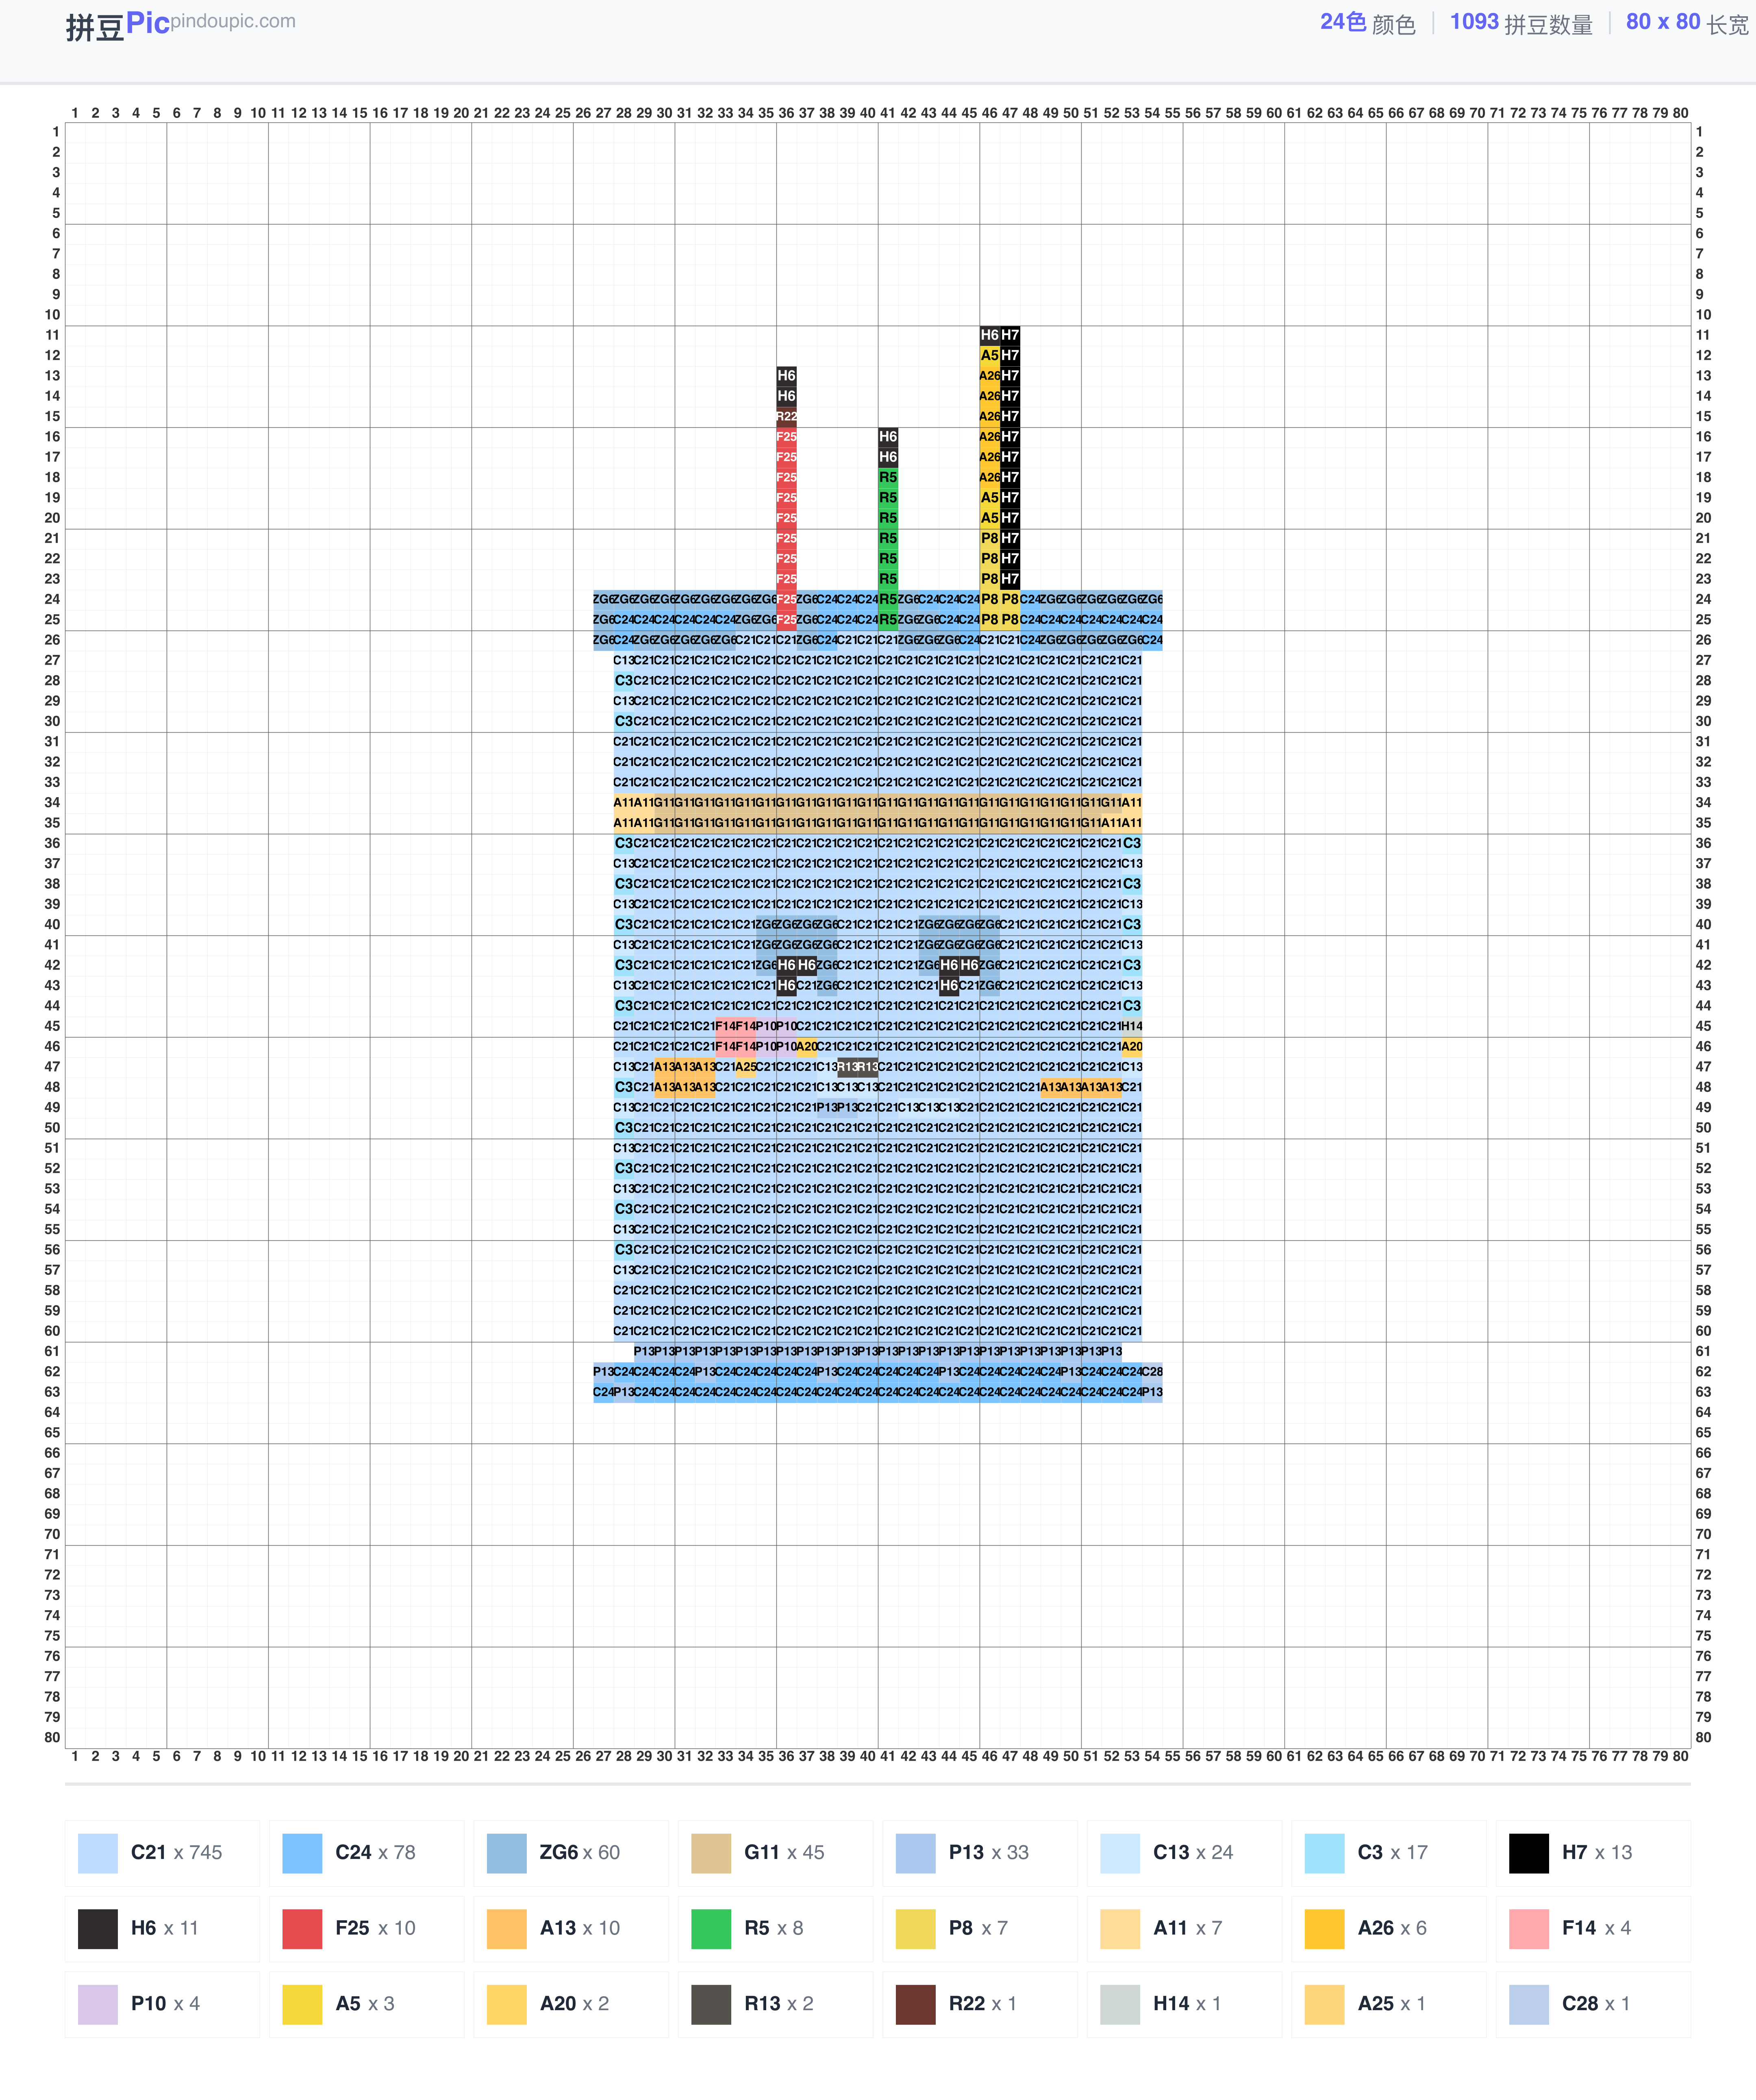
Task: Select the C13 pale blue swatch
Action: pos(1120,1853)
